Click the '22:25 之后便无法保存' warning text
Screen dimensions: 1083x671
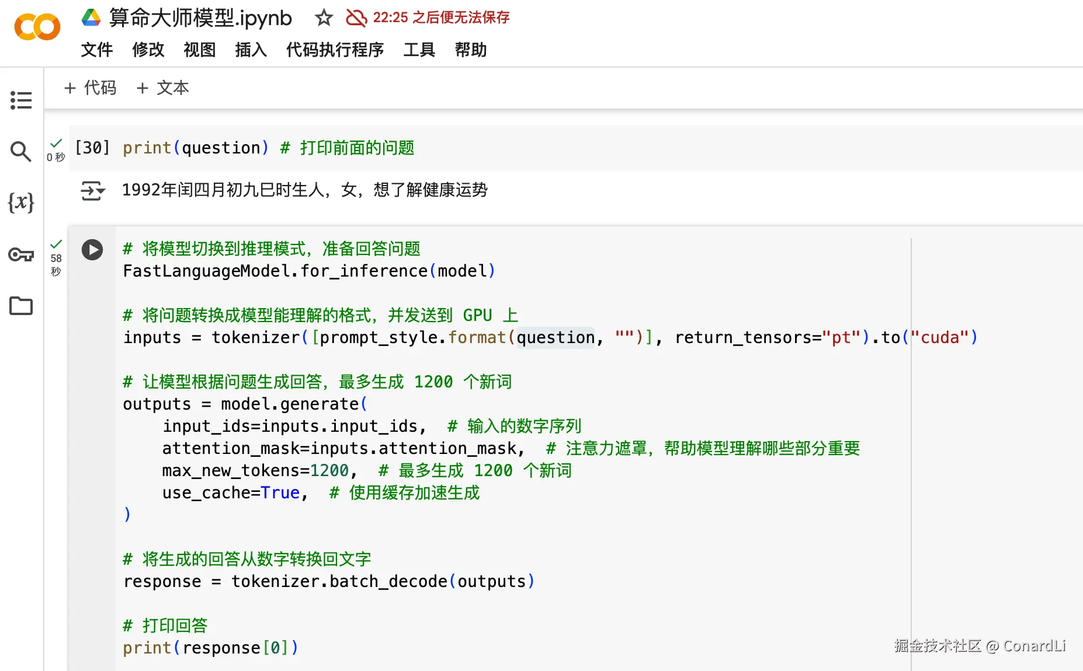pyautogui.click(x=442, y=18)
